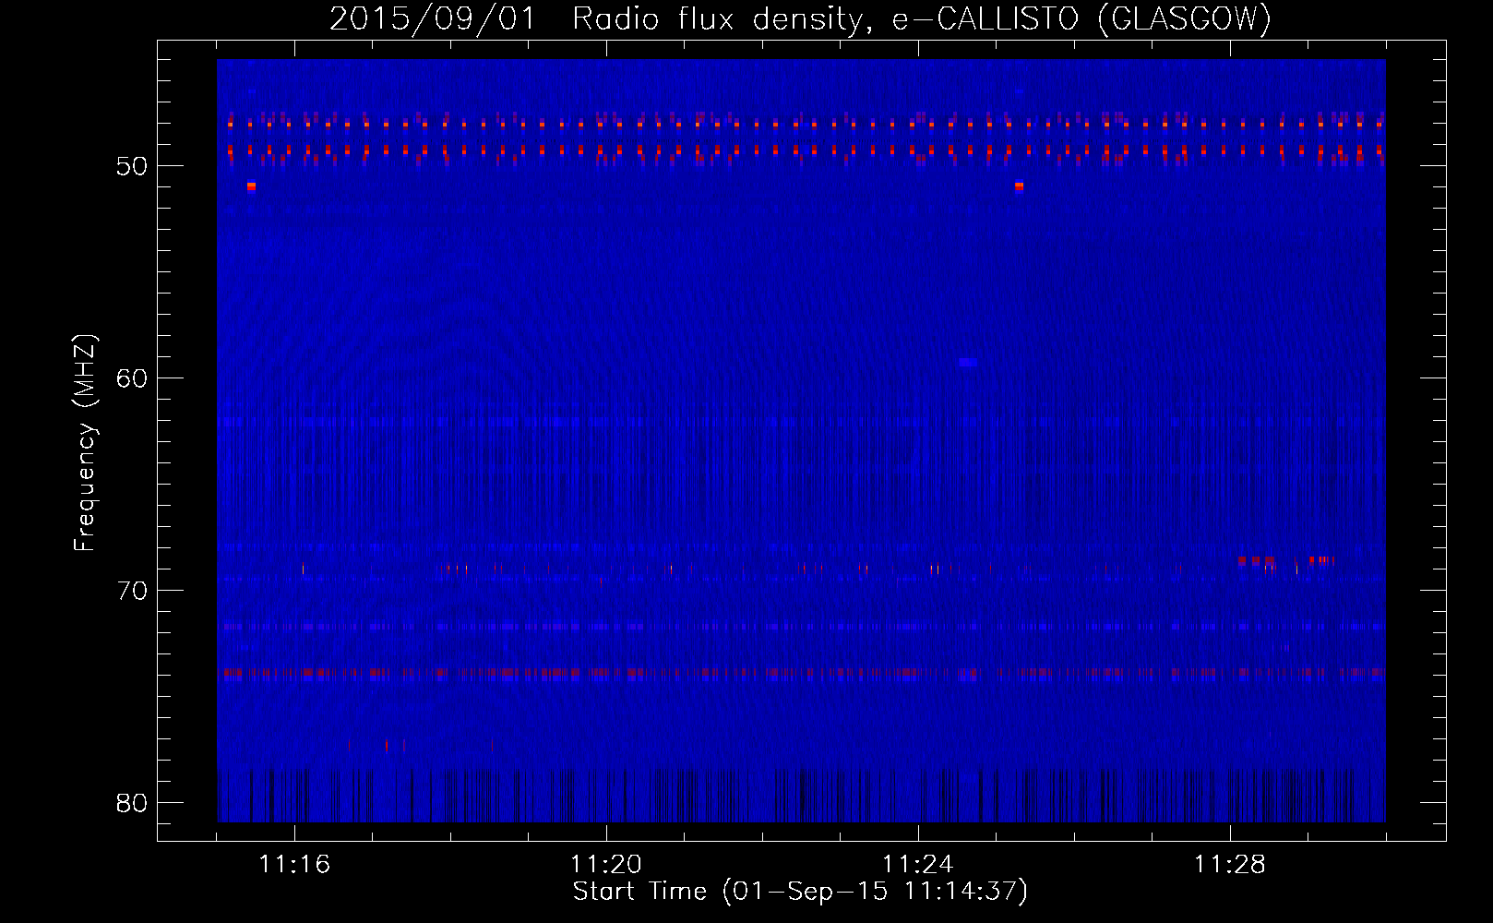The height and width of the screenshot is (923, 1493).
Task: Click the "11:28" time tick label
Action: 1230,865
